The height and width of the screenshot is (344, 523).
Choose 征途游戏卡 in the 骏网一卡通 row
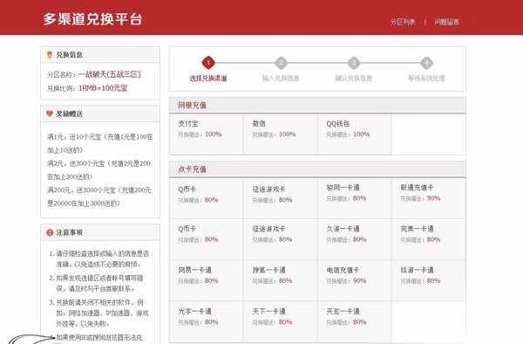[x=281, y=198]
